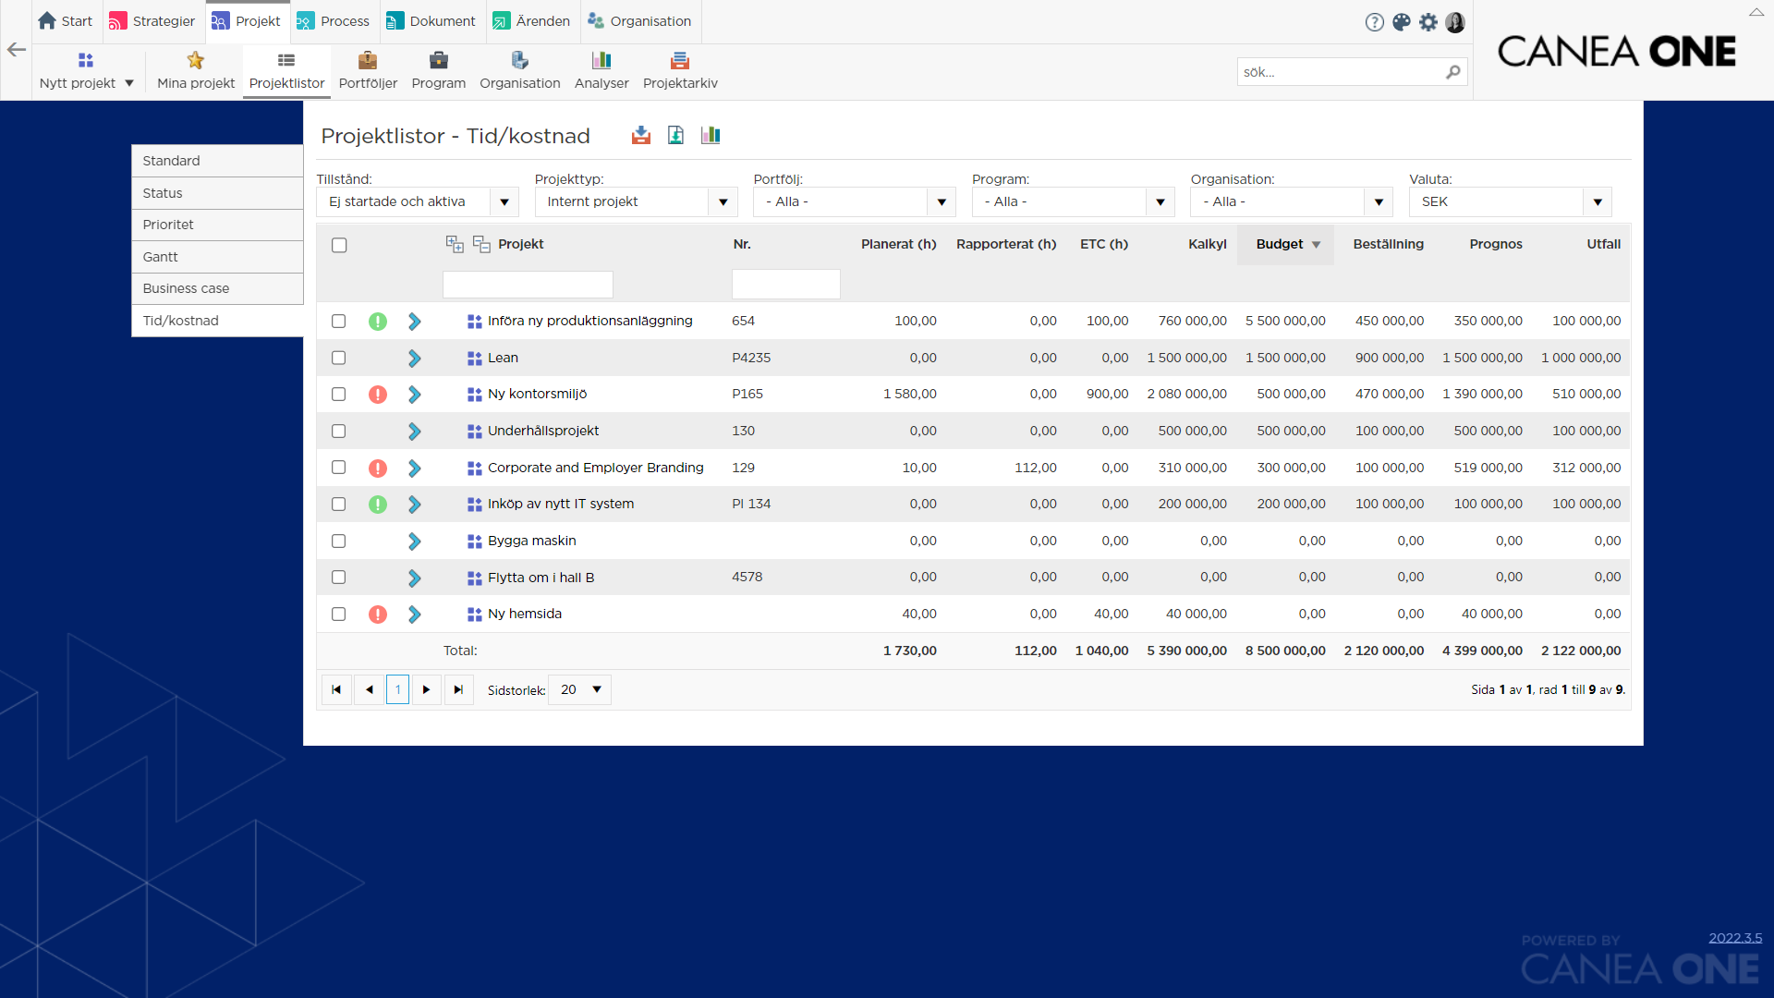Check the box for Lean project

click(x=339, y=358)
